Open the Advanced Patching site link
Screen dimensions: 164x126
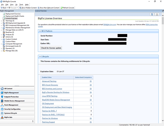49,81
